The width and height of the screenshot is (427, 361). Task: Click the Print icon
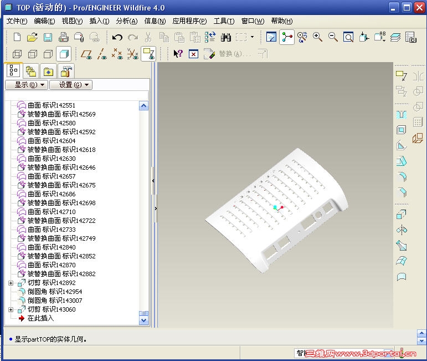(64, 37)
